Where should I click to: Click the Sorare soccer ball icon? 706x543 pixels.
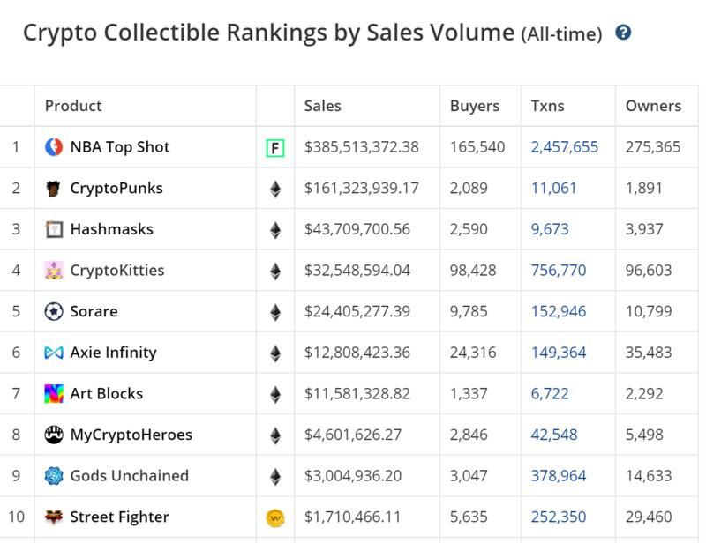click(54, 312)
